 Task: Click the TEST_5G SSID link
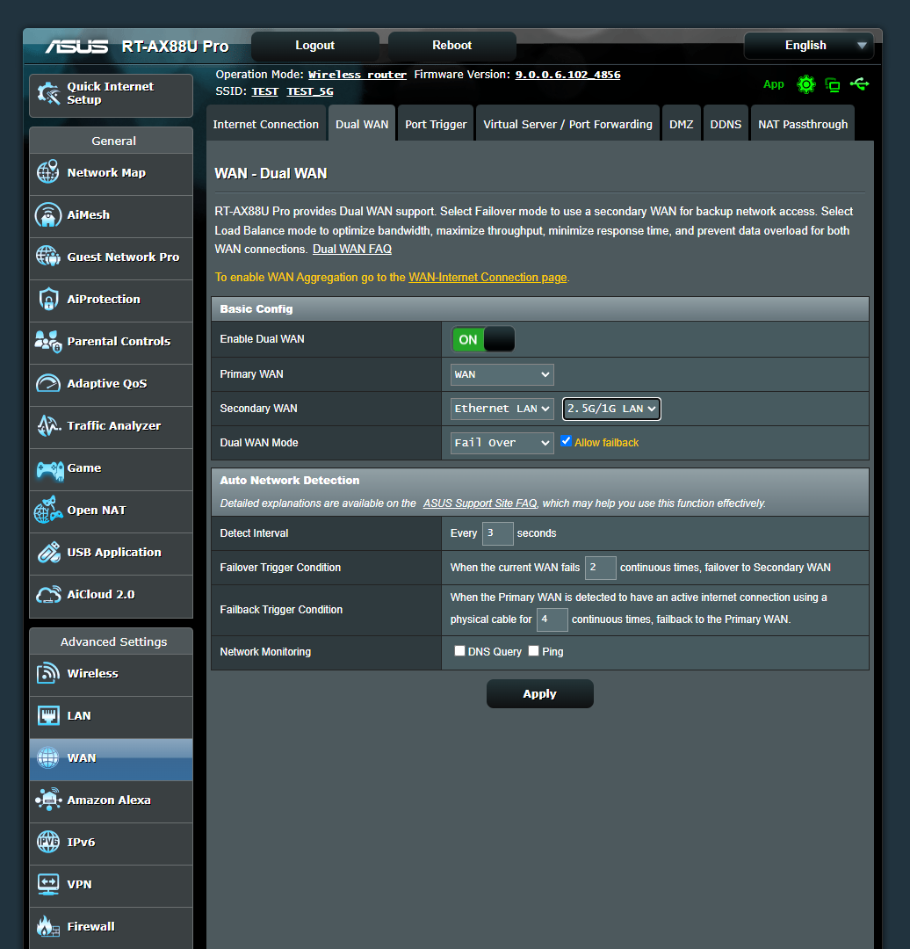point(310,91)
